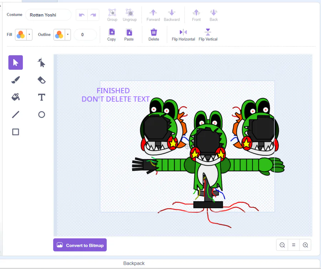Send selection Backward one layer

172,15
